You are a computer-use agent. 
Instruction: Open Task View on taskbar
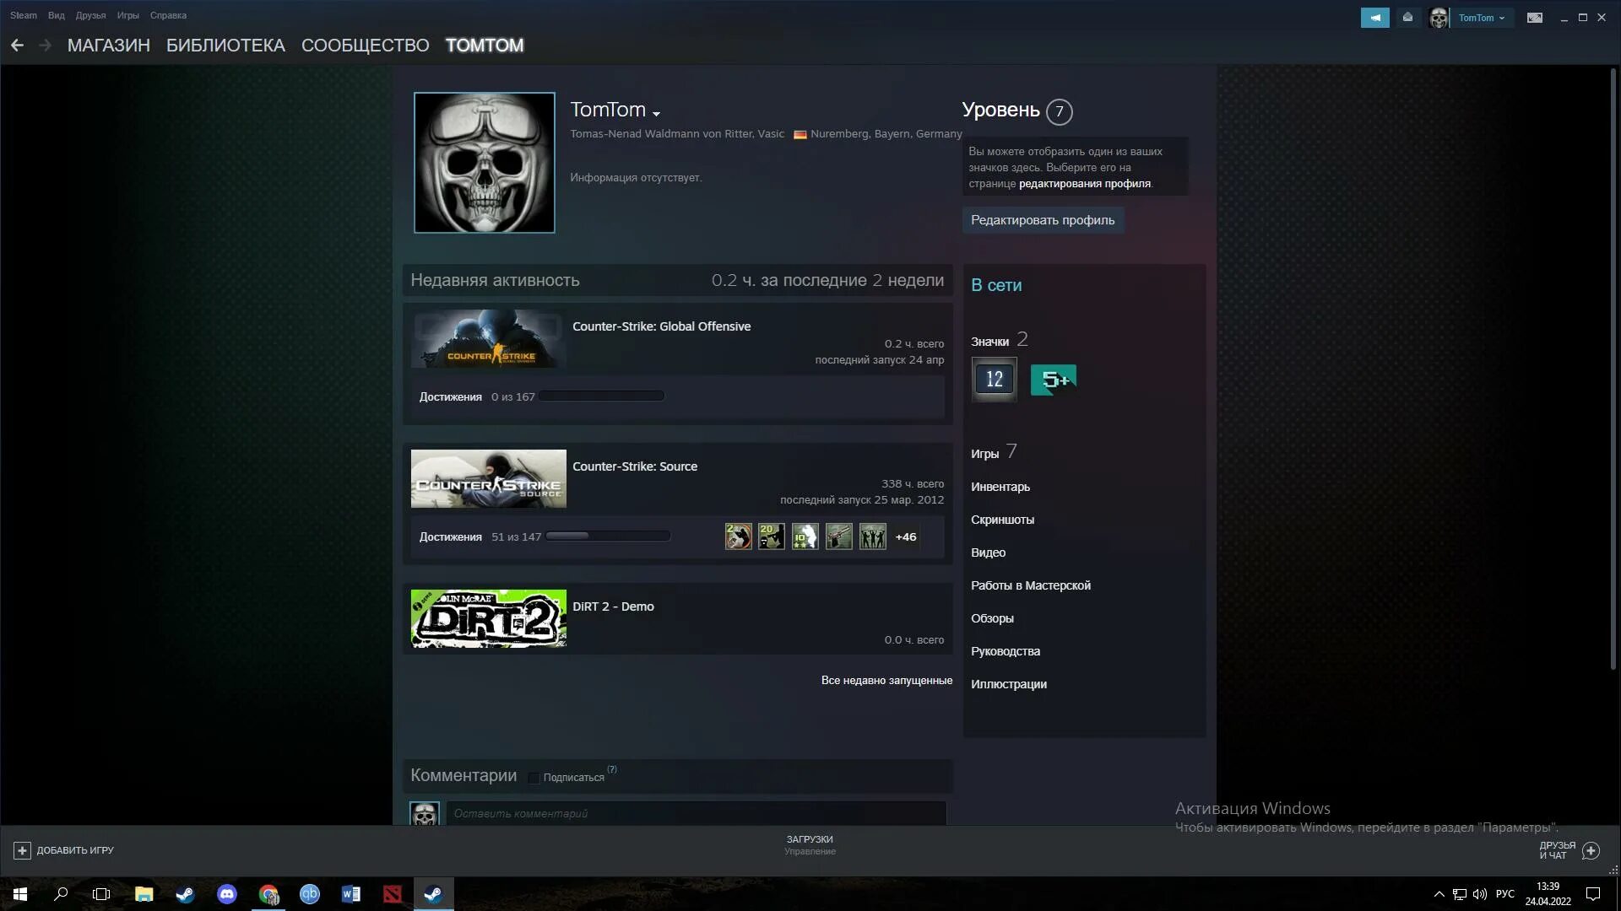click(101, 894)
